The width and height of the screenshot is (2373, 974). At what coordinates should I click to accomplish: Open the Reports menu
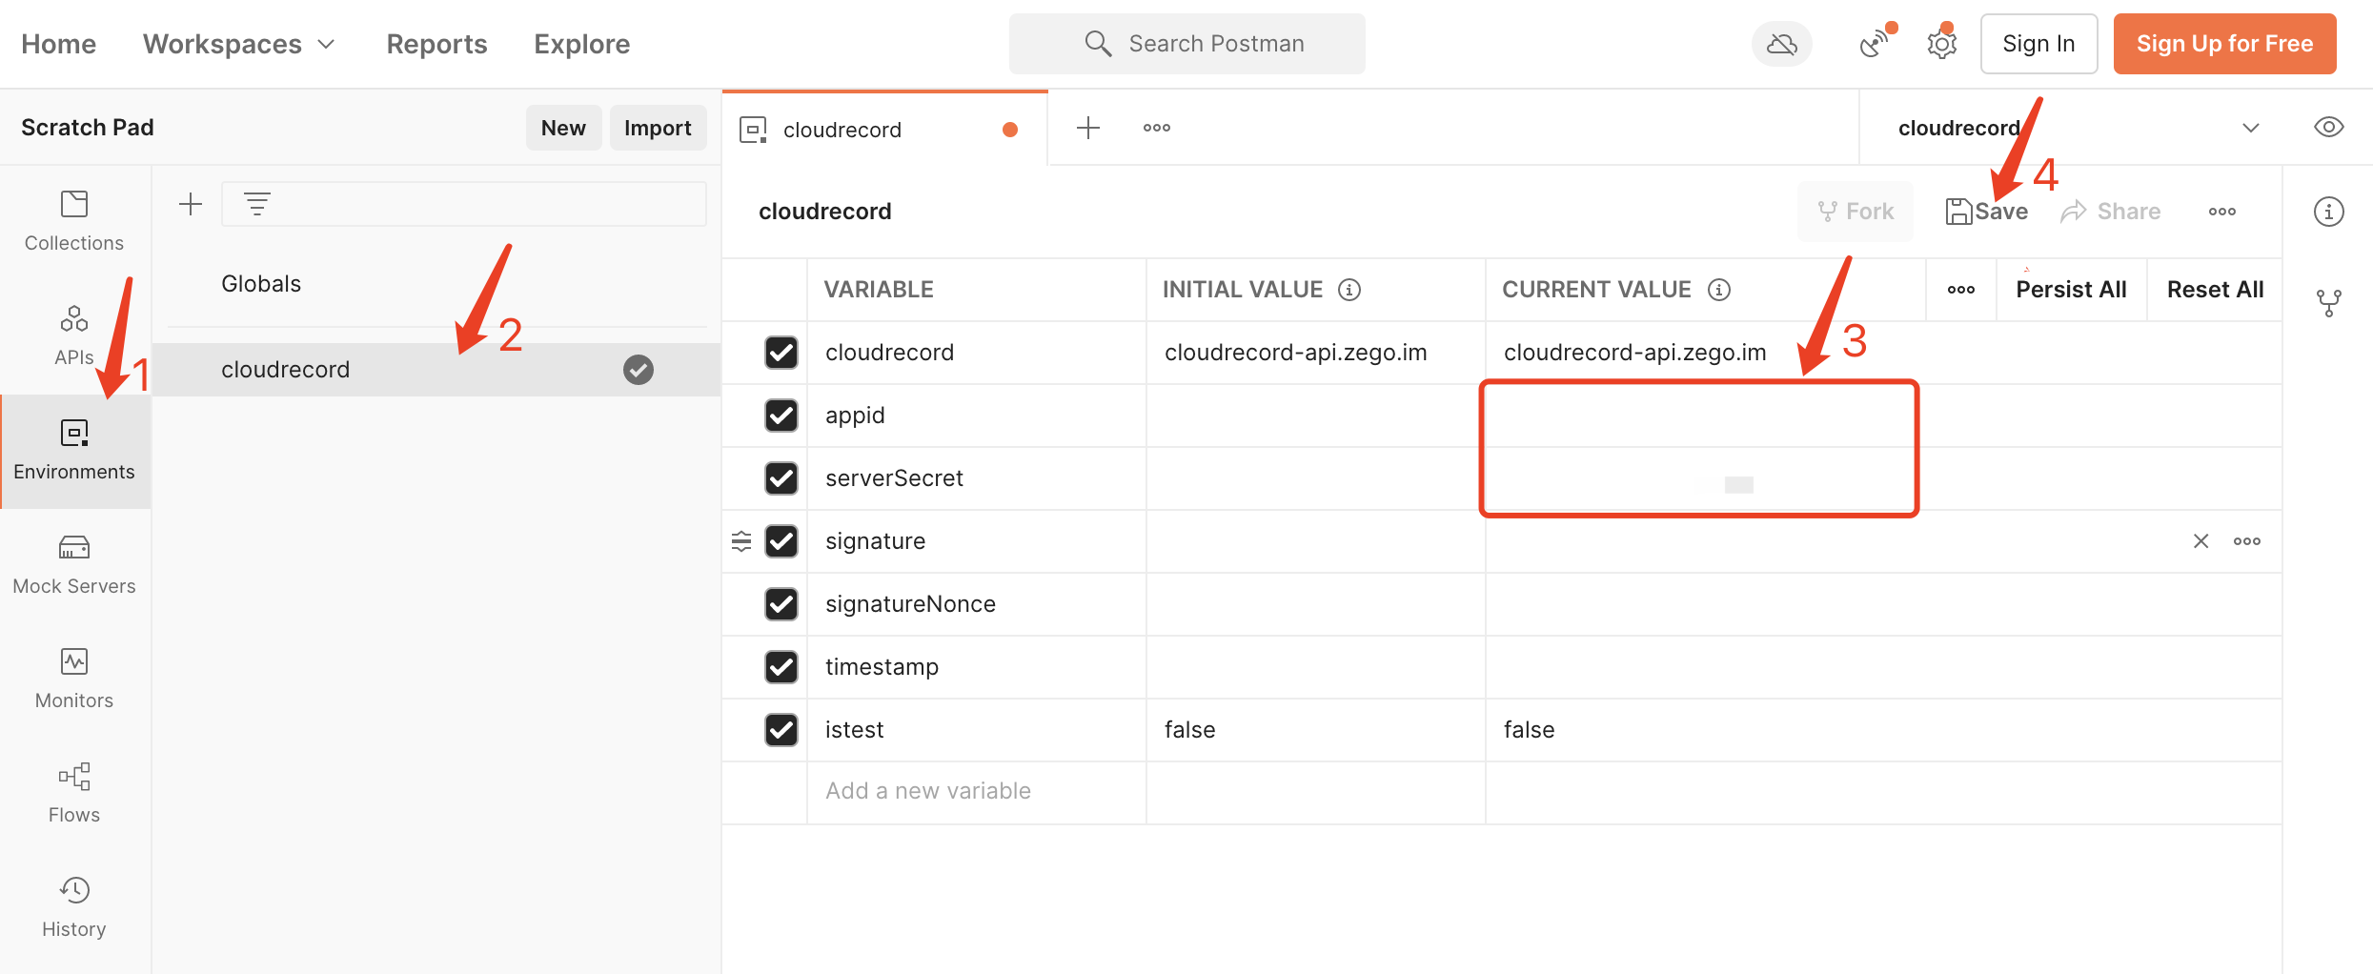(436, 44)
